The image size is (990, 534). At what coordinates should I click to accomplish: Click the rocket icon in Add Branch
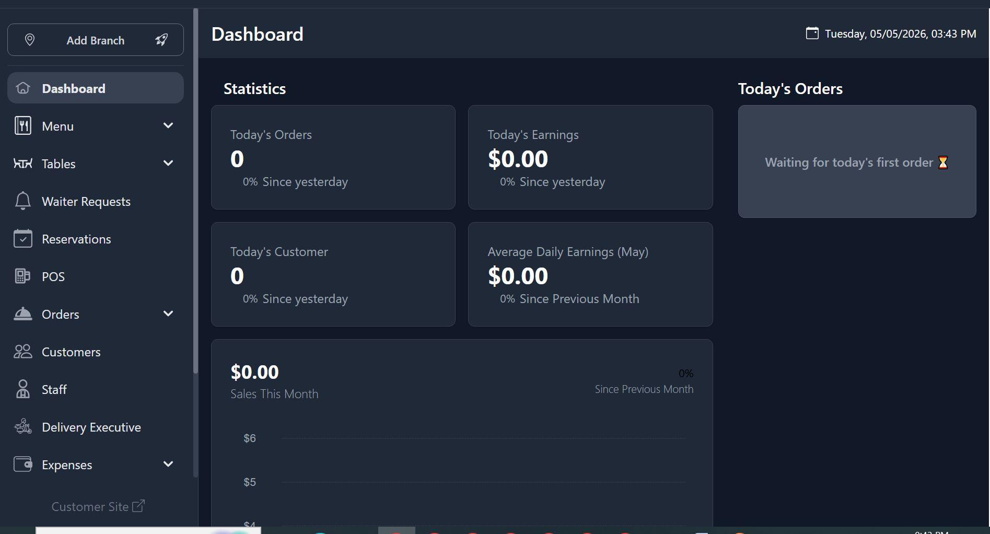point(161,40)
